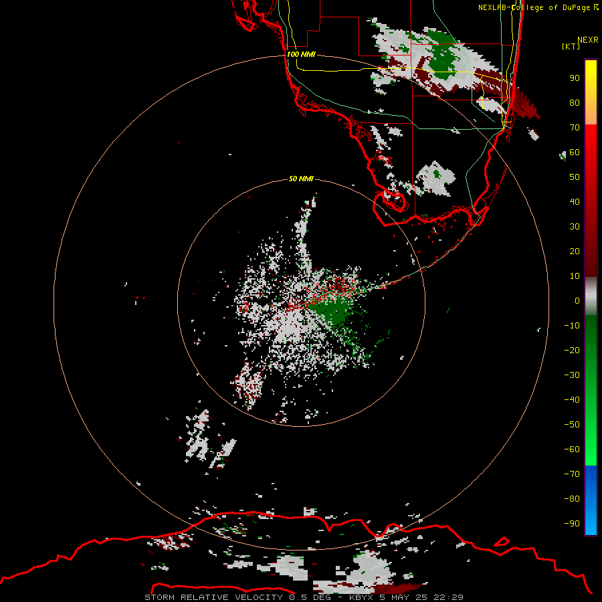Screen dimensions: 602x602
Task: Click the yellow top segment of color bar
Action: (x=591, y=92)
